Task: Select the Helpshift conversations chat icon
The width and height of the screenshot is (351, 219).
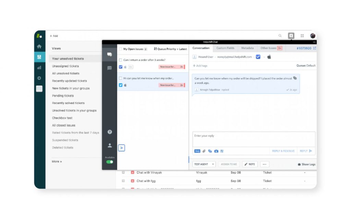Action: (x=109, y=54)
